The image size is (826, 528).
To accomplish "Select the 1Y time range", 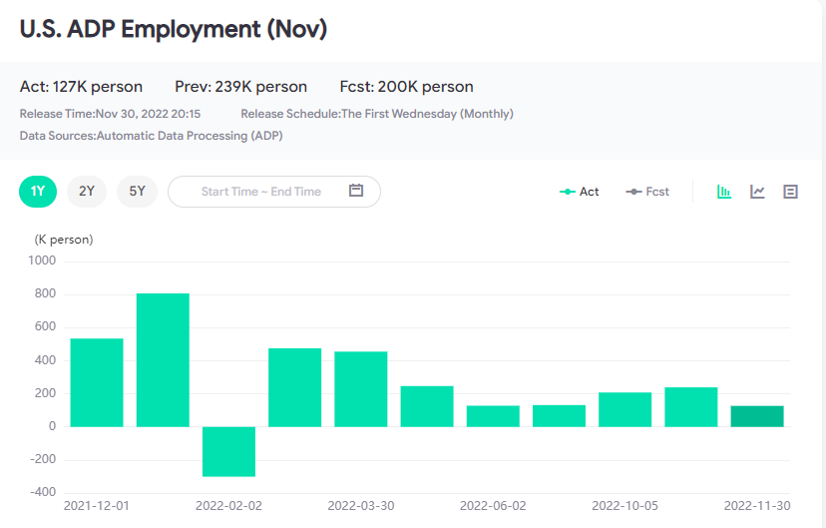I will pos(38,191).
